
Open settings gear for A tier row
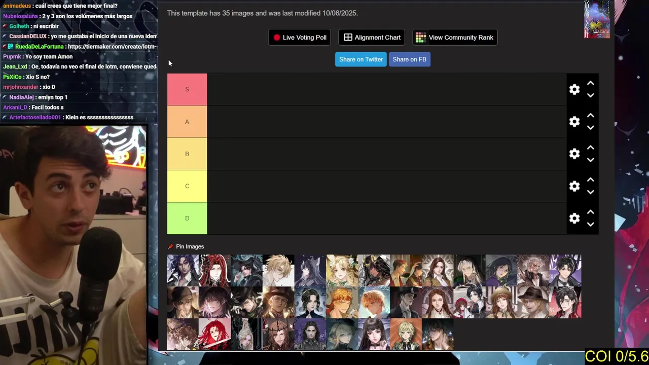coord(574,122)
